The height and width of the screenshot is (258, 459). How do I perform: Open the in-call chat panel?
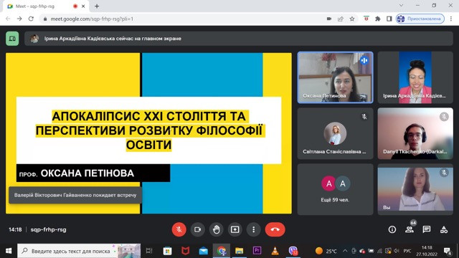427,229
